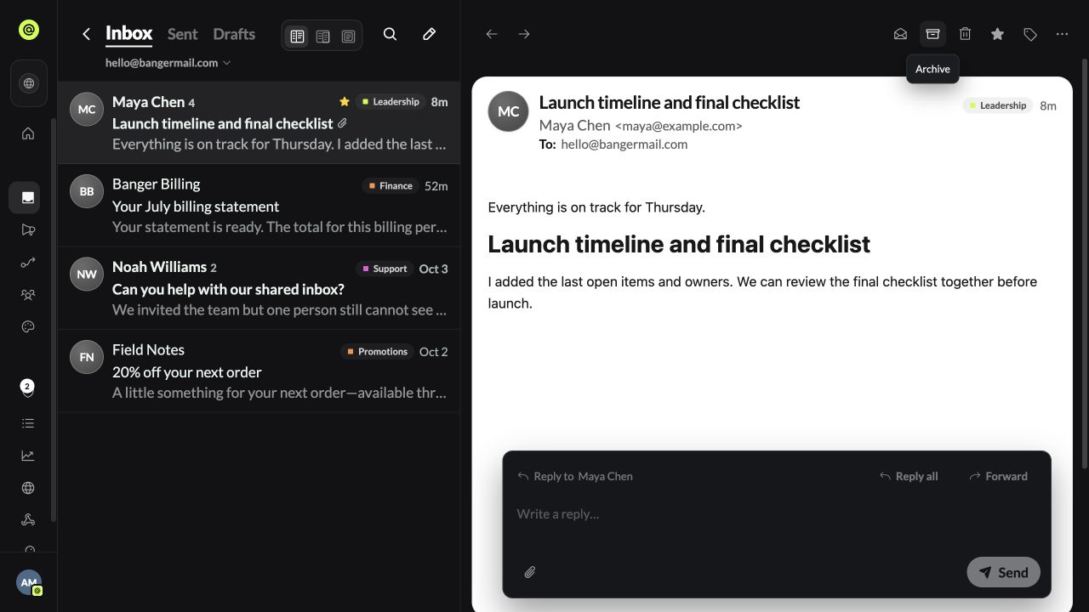Screen dimensions: 1089x612
Task: Click Reply to Maya Chen label
Action: tap(575, 476)
